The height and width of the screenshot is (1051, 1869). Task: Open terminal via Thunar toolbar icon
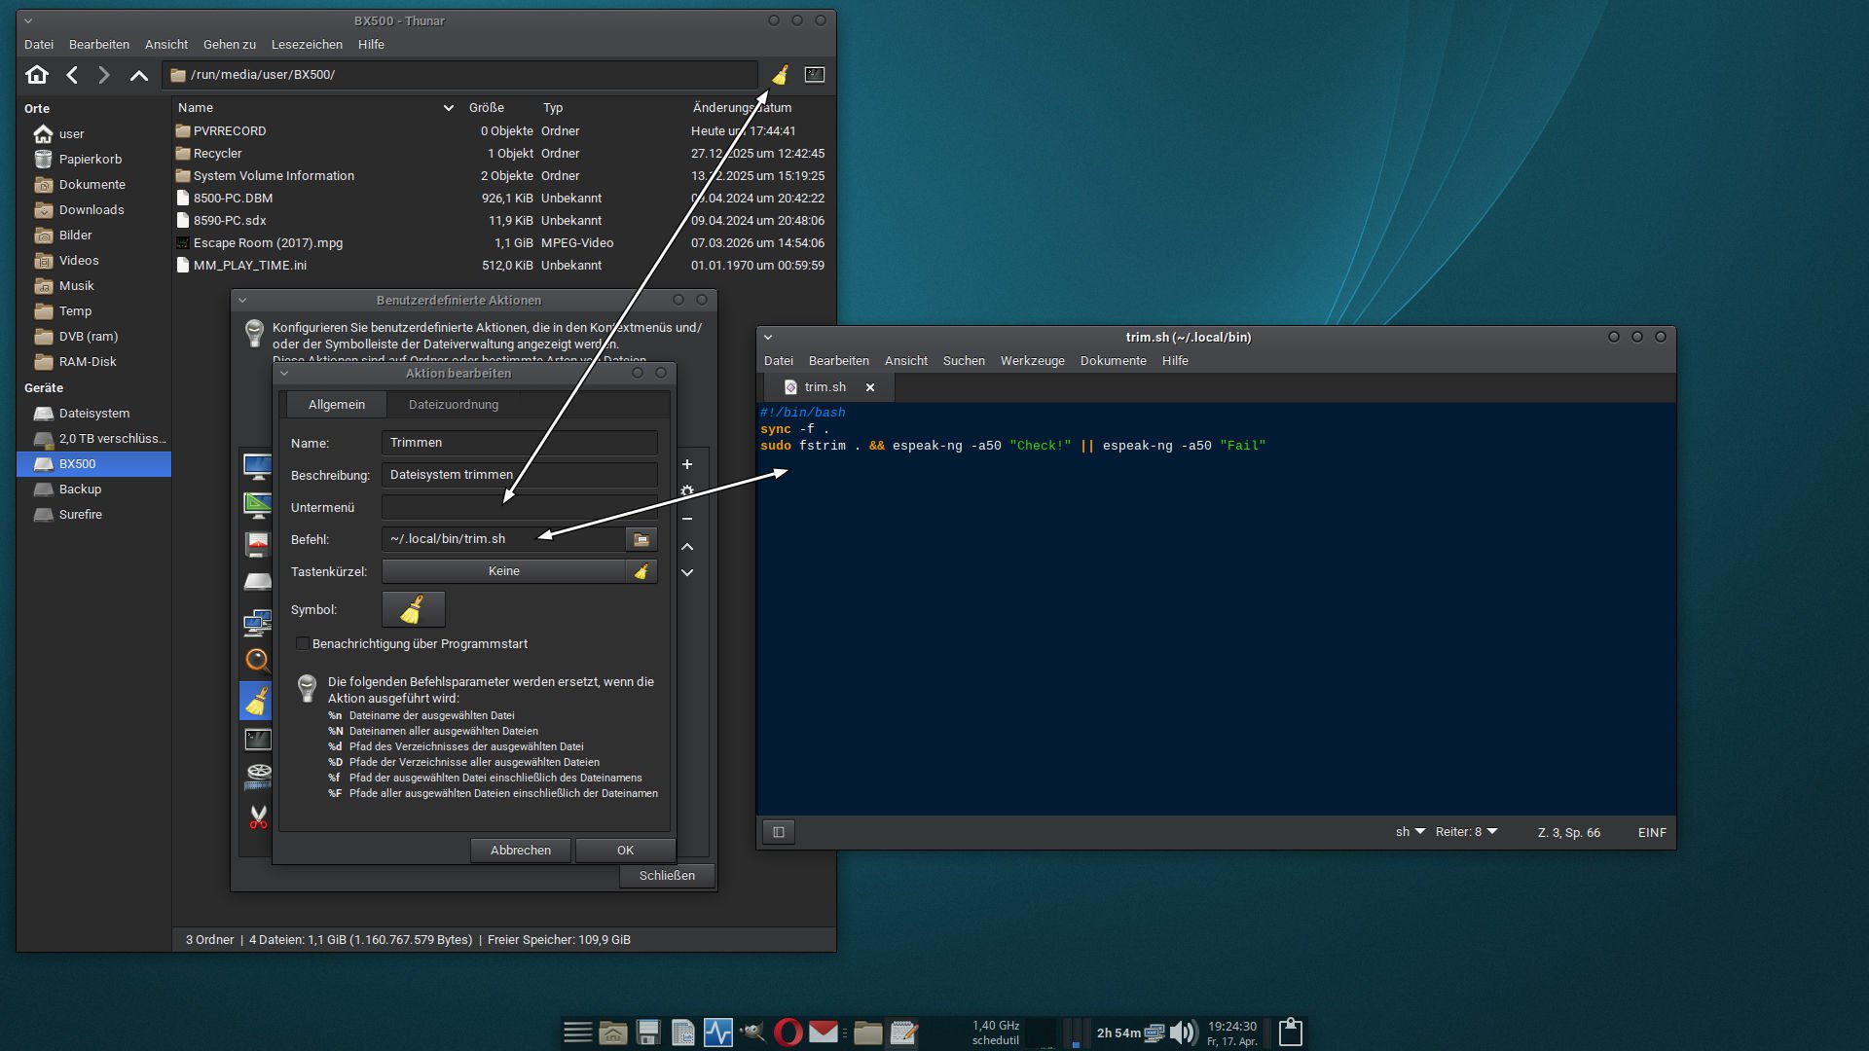[x=815, y=75]
